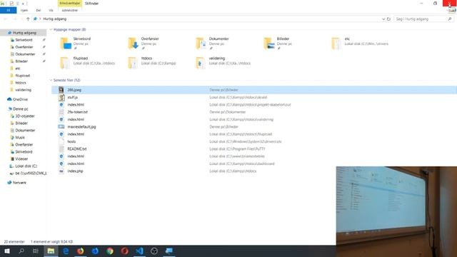The width and height of the screenshot is (457, 257).
Task: Launch Google Chrome from the taskbar
Action: point(110,251)
